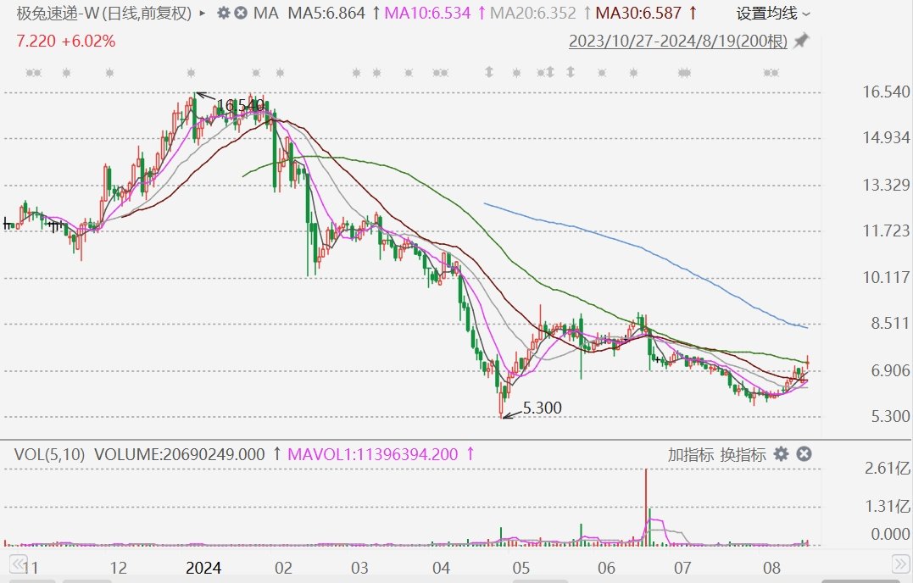
Task: Click the leftmost event marker pair
Action: tap(34, 73)
